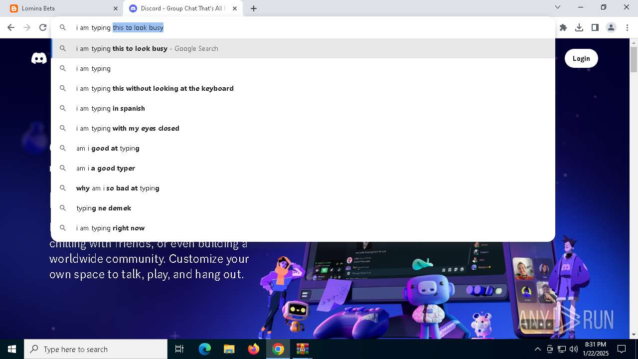Reload the current page
Image resolution: width=638 pixels, height=359 pixels.
click(x=43, y=27)
